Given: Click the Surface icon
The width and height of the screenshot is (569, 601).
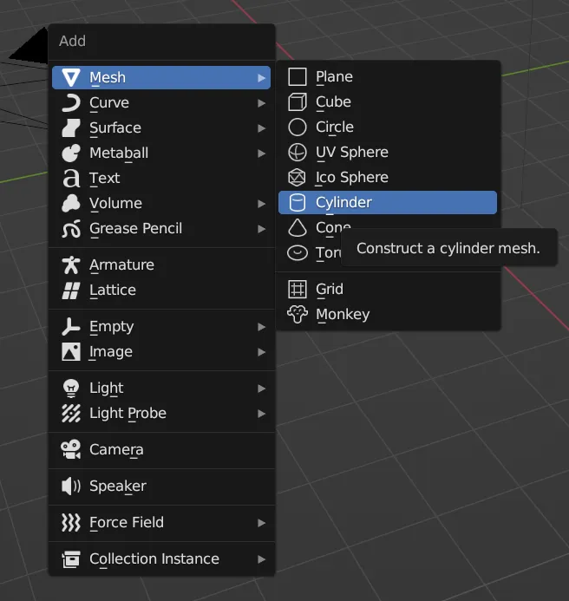Looking at the screenshot, I should point(71,127).
